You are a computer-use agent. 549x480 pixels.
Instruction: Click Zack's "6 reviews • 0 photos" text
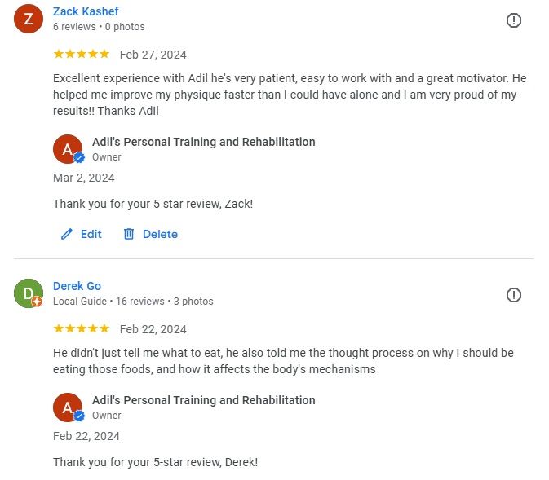coord(99,27)
